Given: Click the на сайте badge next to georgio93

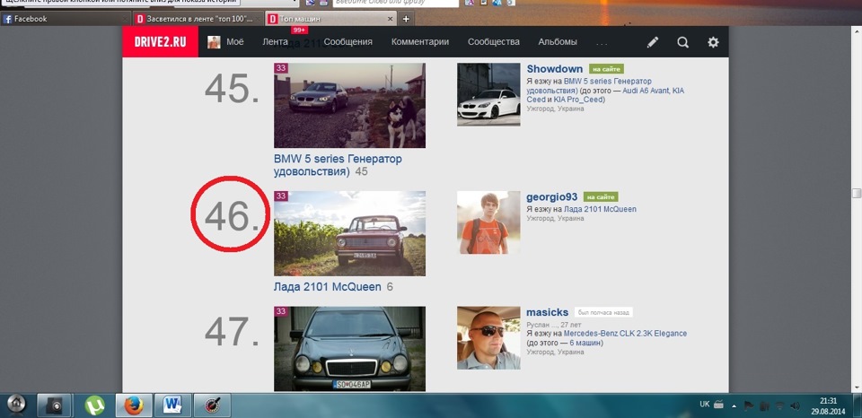Looking at the screenshot, I should coord(601,196).
